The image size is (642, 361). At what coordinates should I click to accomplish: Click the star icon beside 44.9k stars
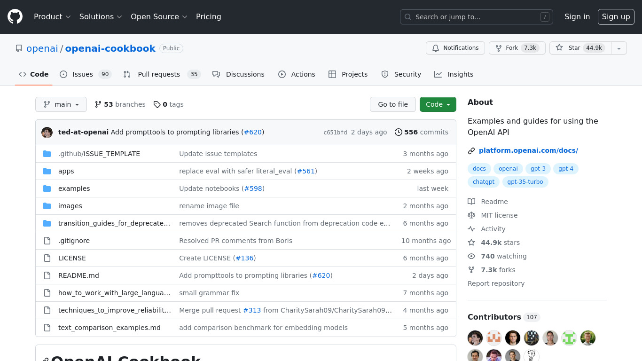click(471, 243)
